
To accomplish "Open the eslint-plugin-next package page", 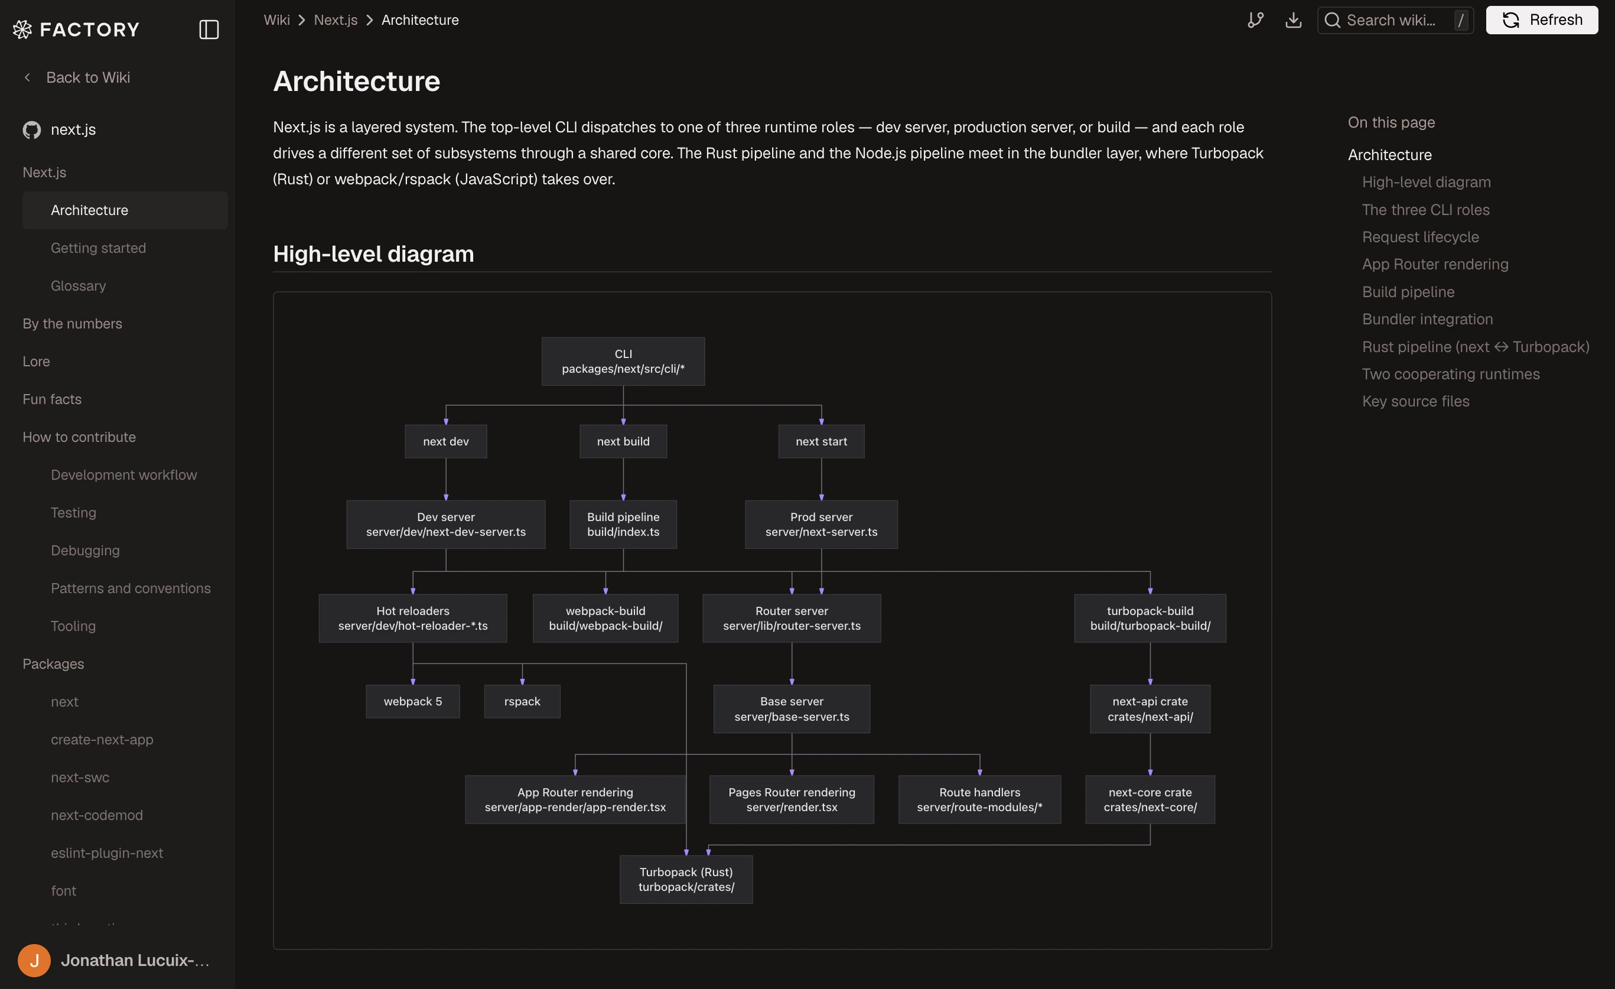I will coord(107,853).
